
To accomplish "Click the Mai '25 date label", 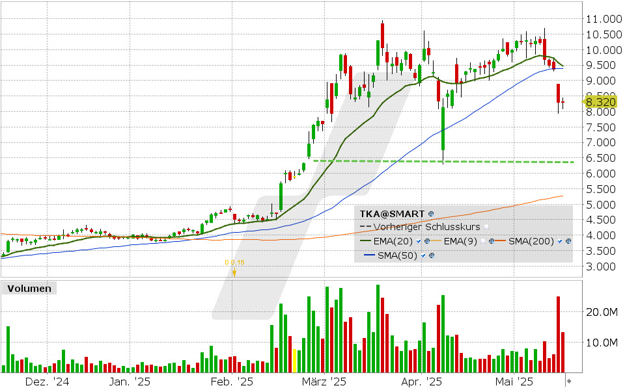I will tap(514, 382).
